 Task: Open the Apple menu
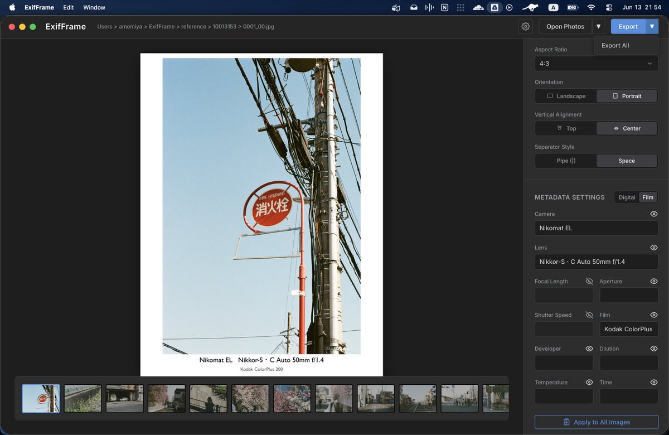[x=12, y=7]
